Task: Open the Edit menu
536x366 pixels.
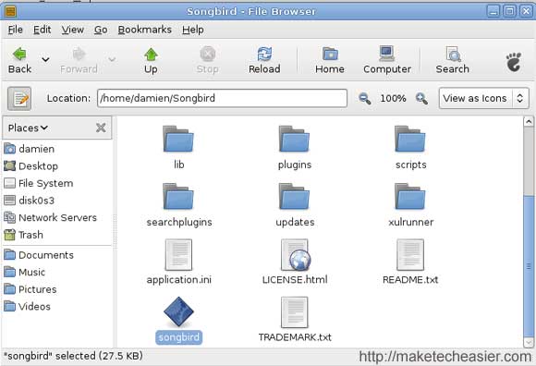Action: (x=42, y=30)
